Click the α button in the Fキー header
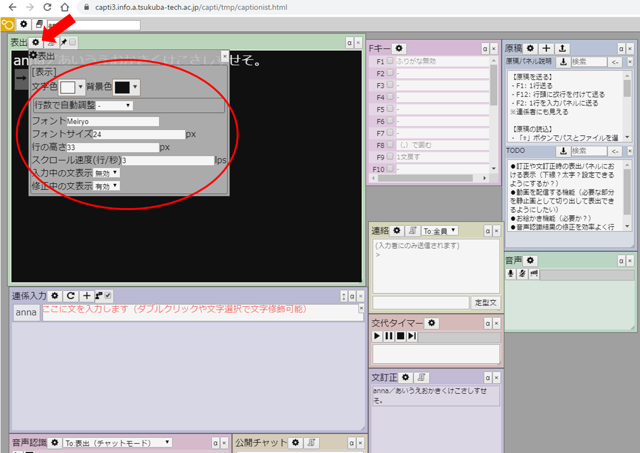The width and height of the screenshot is (640, 453). tap(485, 49)
